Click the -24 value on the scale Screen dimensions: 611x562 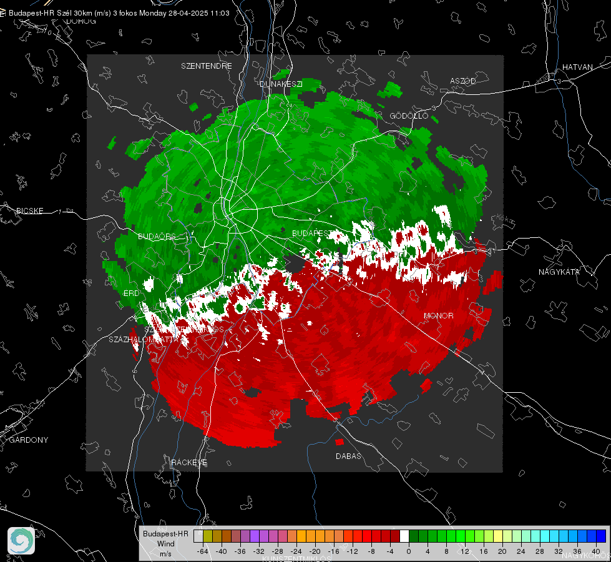pyautogui.click(x=296, y=551)
